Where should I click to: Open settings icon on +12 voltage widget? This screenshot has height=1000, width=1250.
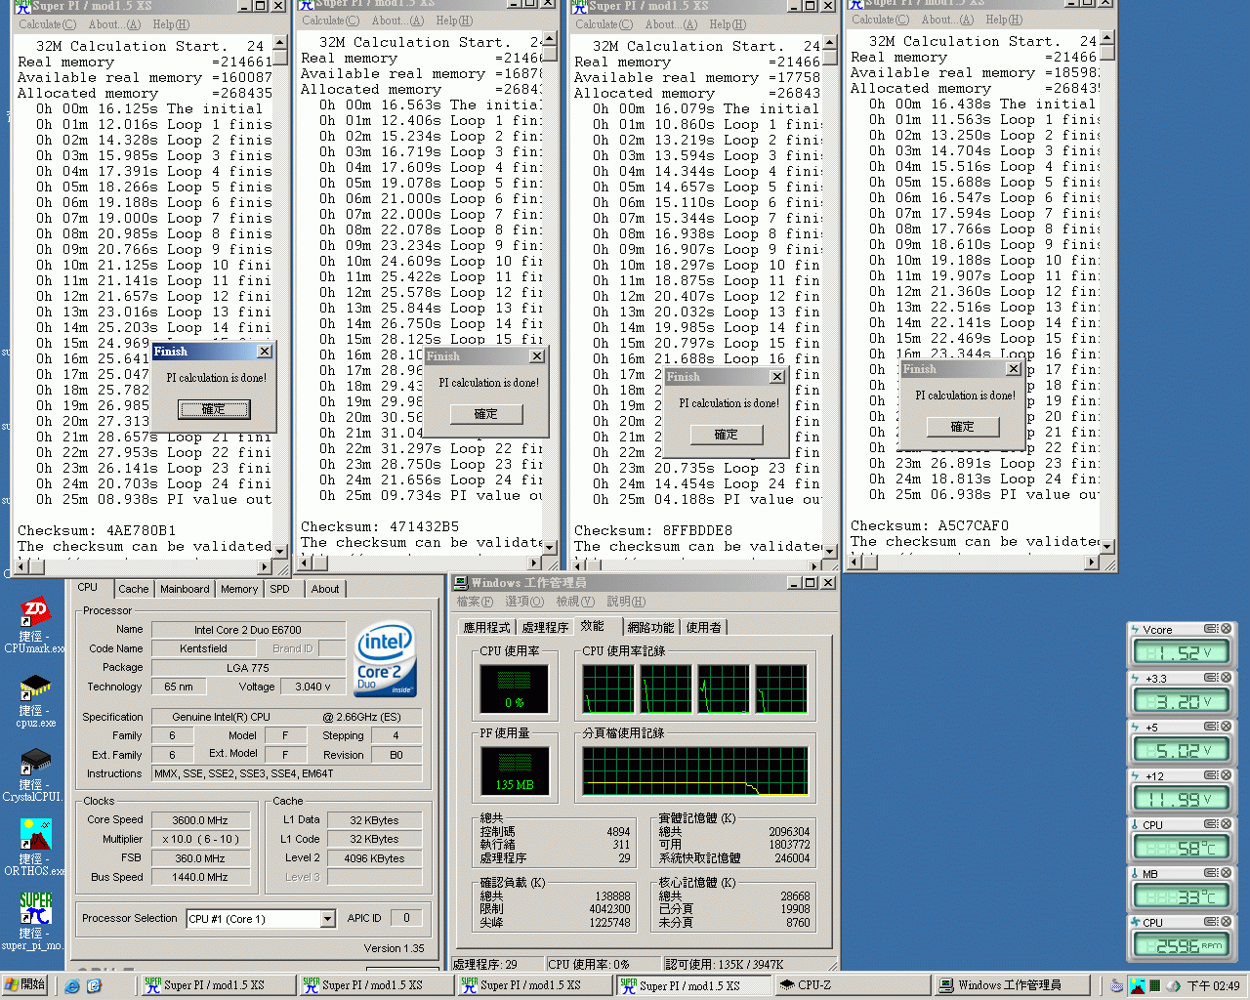[x=1211, y=775]
